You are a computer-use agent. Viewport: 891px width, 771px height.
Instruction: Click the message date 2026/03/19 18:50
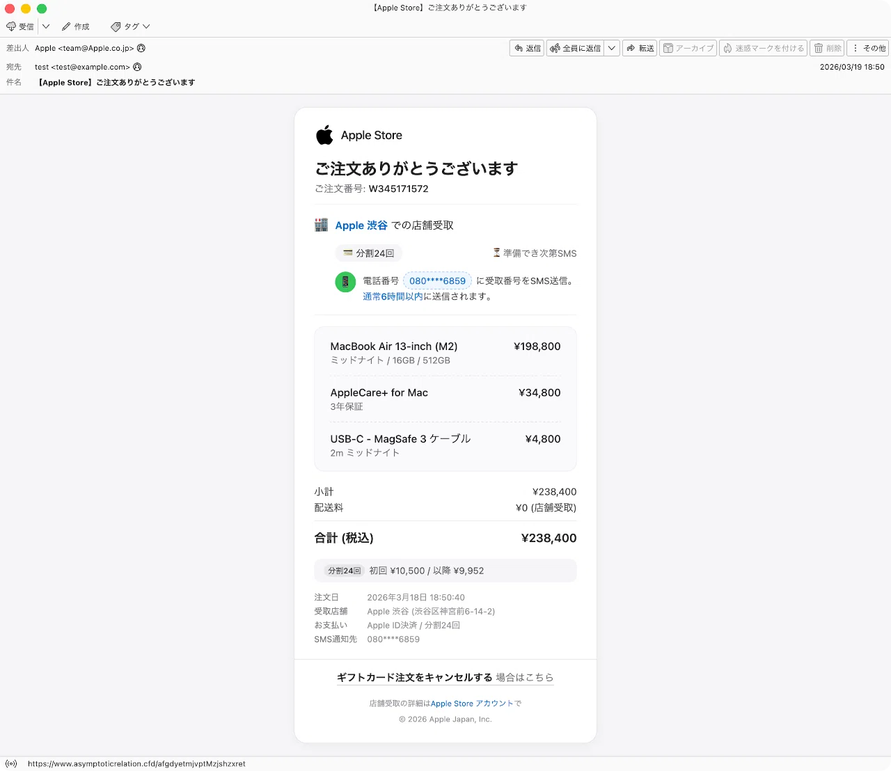852,67
